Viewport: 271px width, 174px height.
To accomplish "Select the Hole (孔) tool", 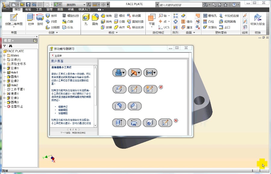I will tap(86, 20).
